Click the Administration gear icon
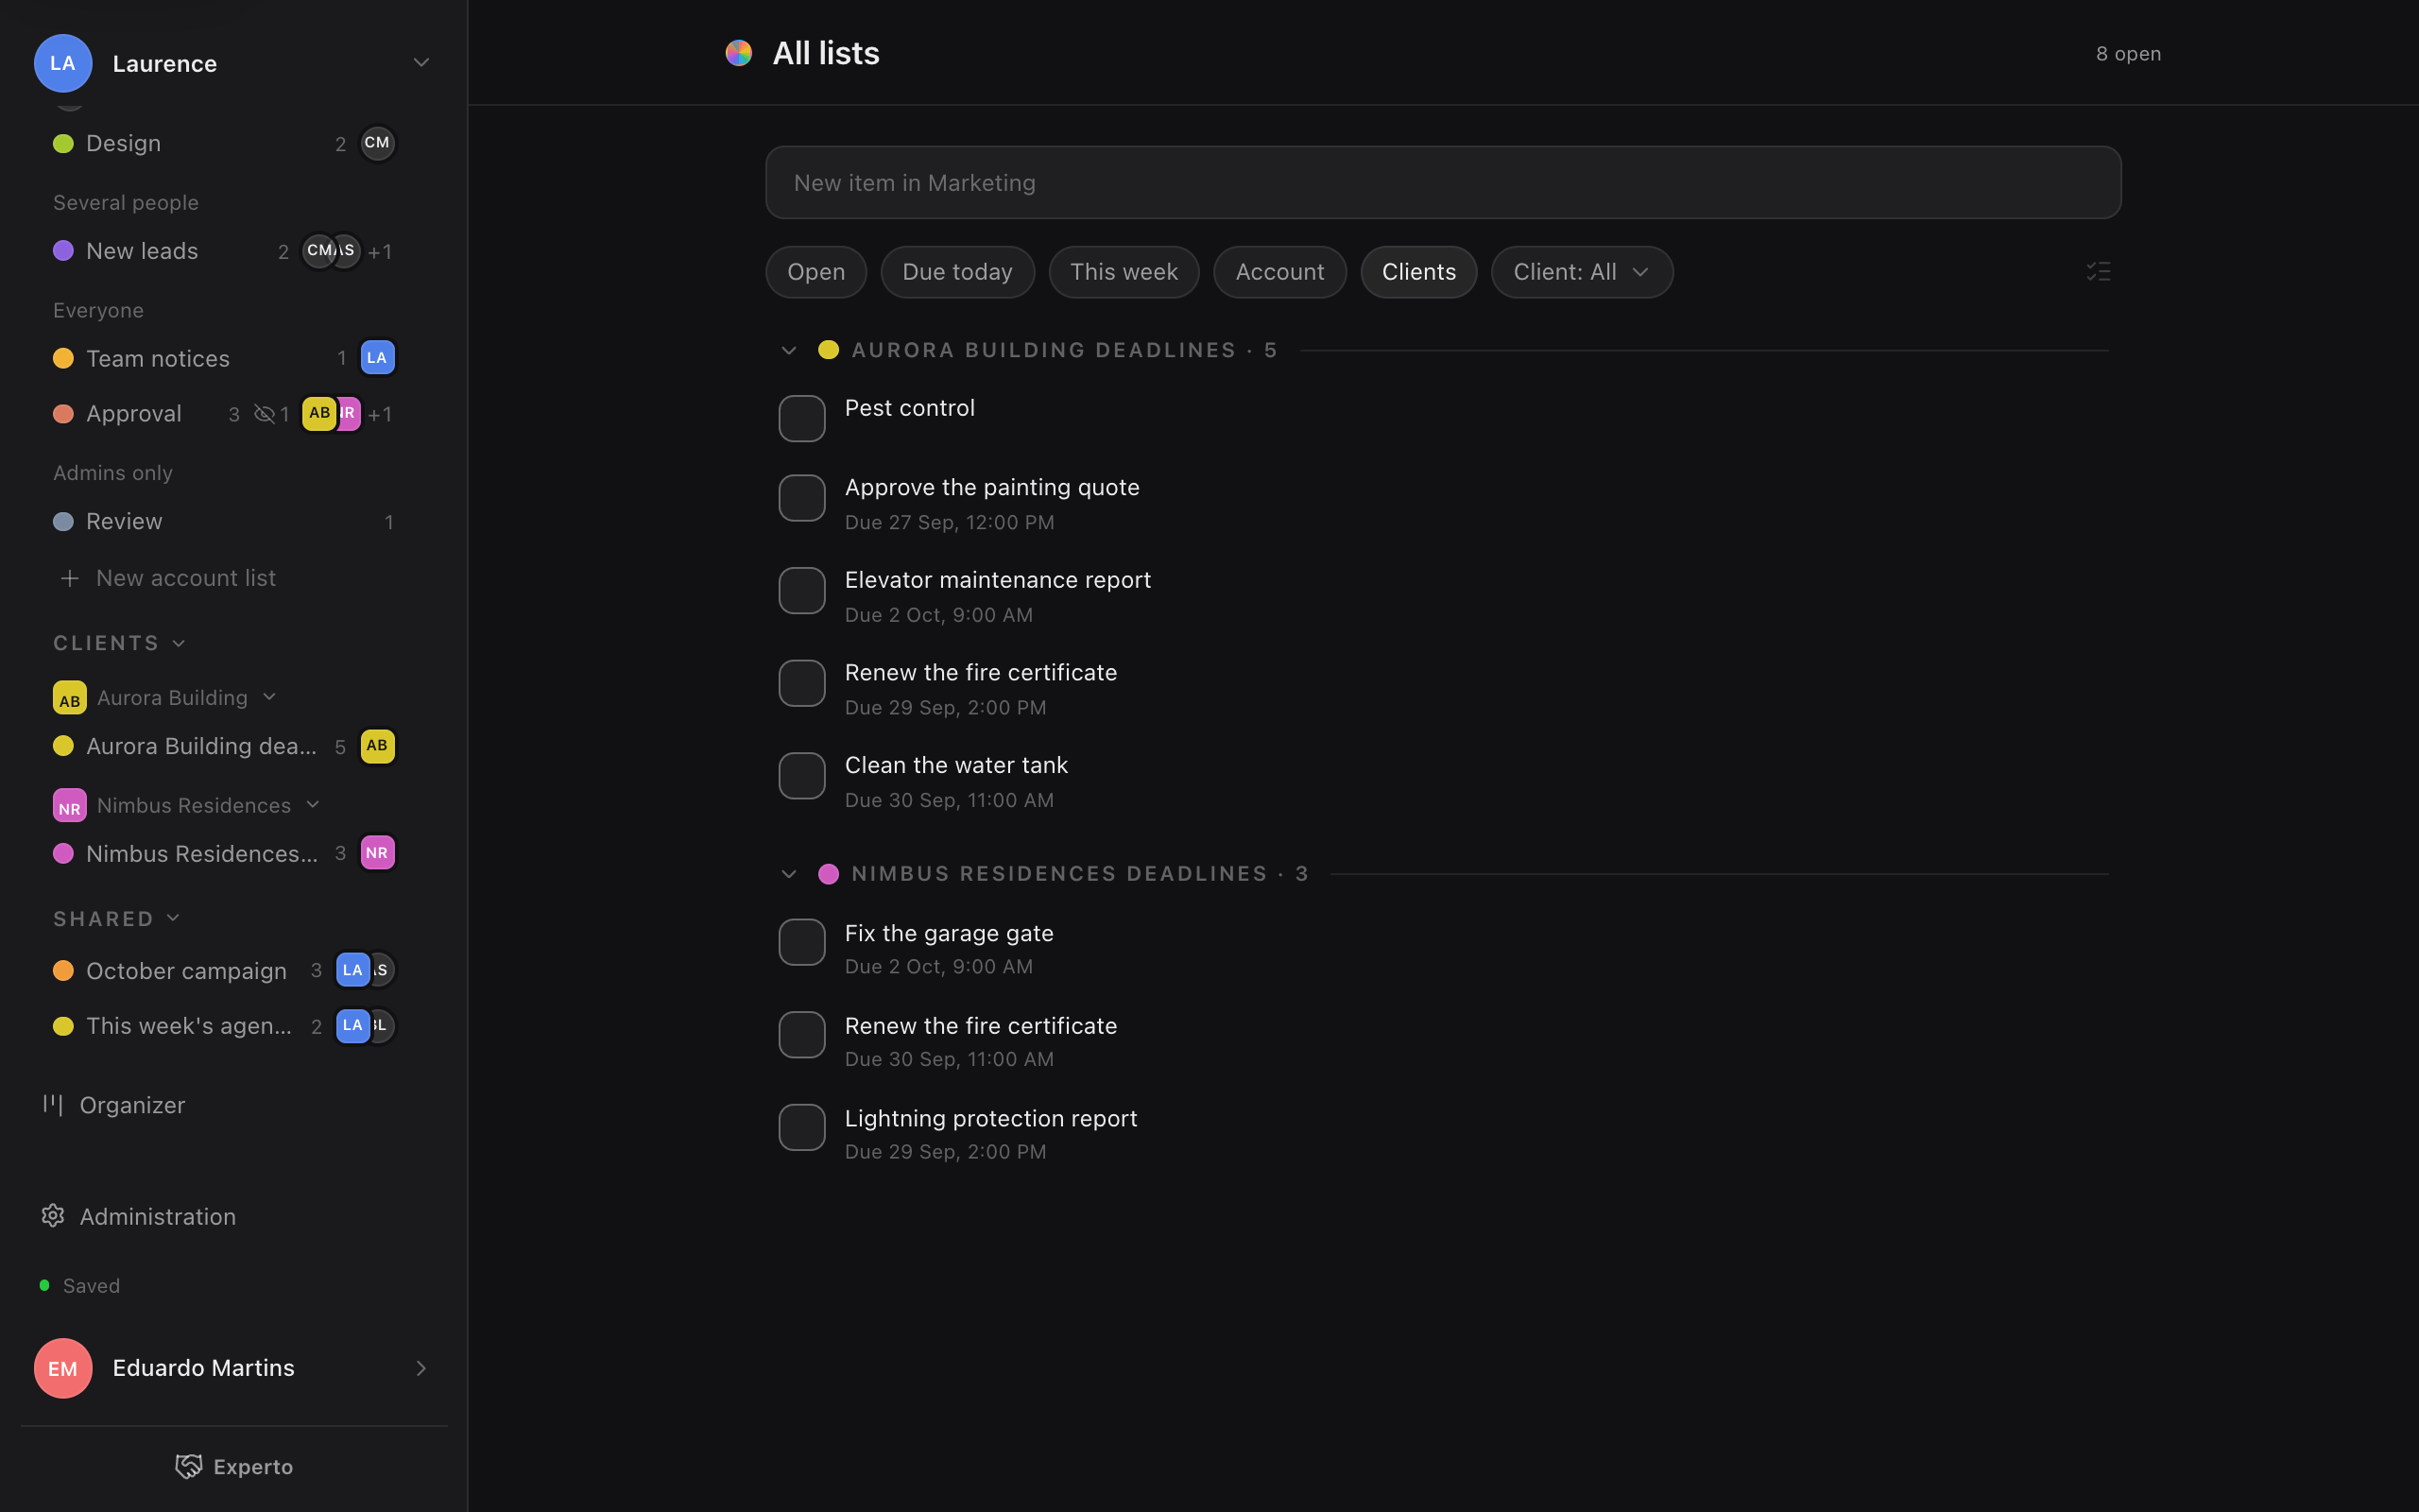The image size is (2419, 1512). [53, 1216]
